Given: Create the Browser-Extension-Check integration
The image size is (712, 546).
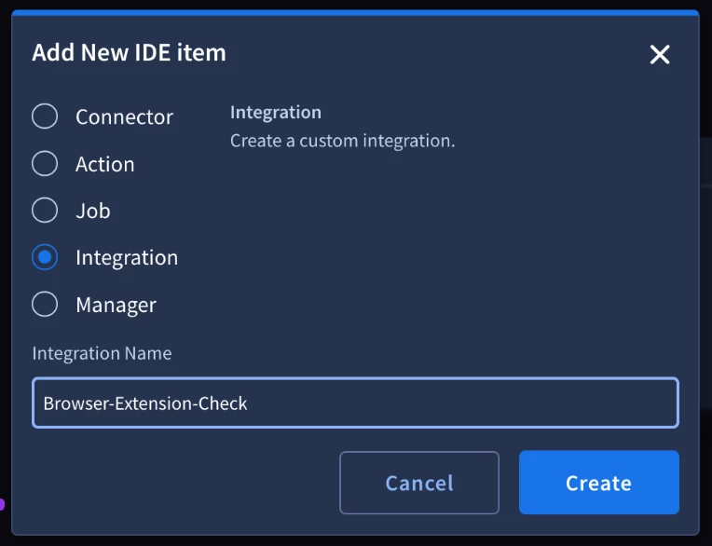Looking at the screenshot, I should pos(599,483).
